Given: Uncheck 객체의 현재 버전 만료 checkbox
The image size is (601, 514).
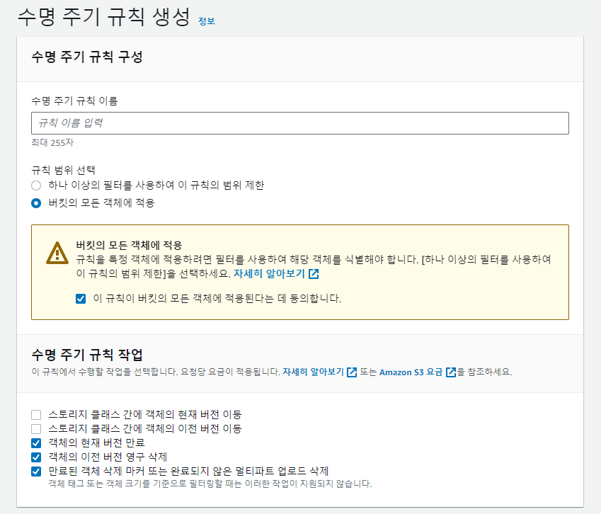Looking at the screenshot, I should click(36, 443).
